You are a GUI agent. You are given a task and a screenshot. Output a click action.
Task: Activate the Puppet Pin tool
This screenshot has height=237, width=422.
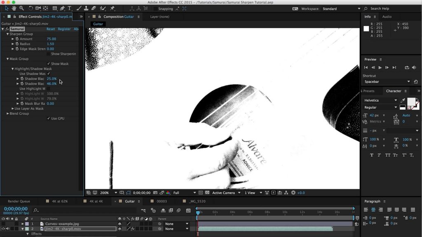(x=113, y=8)
